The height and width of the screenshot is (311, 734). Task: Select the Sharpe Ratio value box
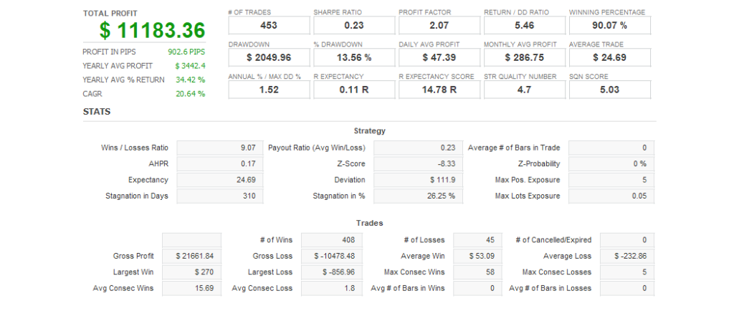point(354,26)
